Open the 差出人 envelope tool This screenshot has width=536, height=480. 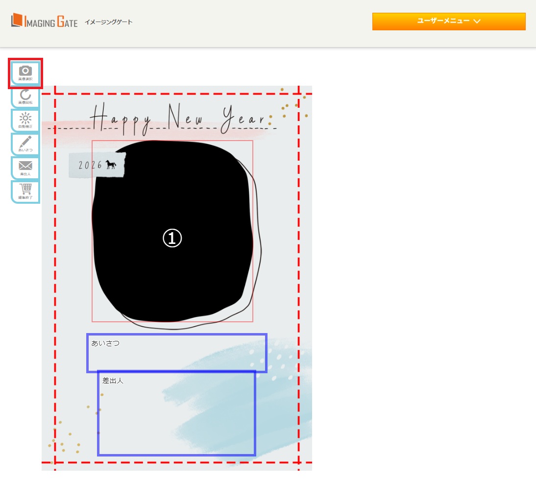pos(25,168)
